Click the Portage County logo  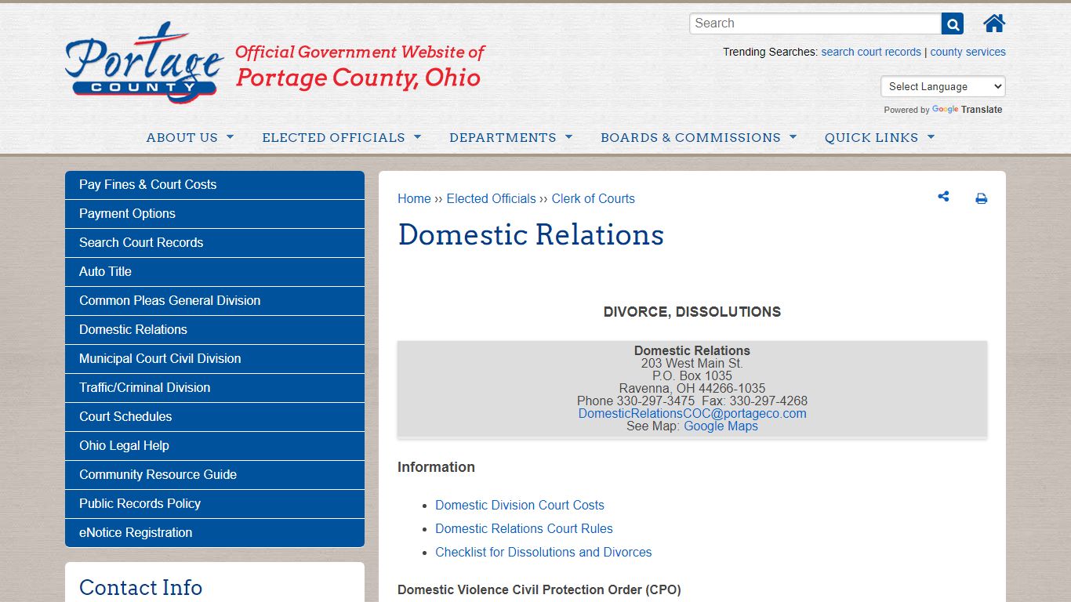point(144,63)
